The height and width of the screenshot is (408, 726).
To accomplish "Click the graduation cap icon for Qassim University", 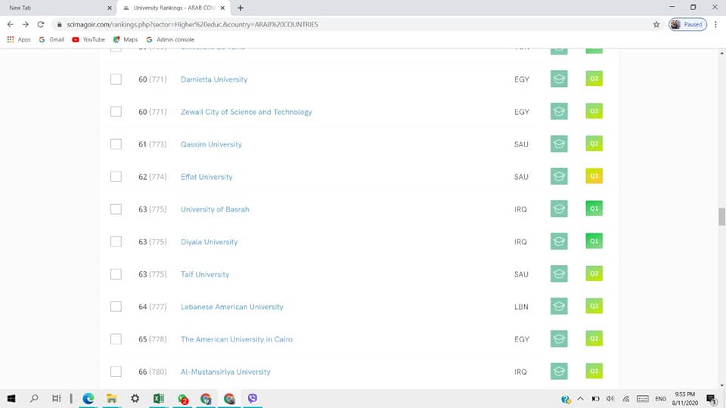I will pyautogui.click(x=559, y=144).
